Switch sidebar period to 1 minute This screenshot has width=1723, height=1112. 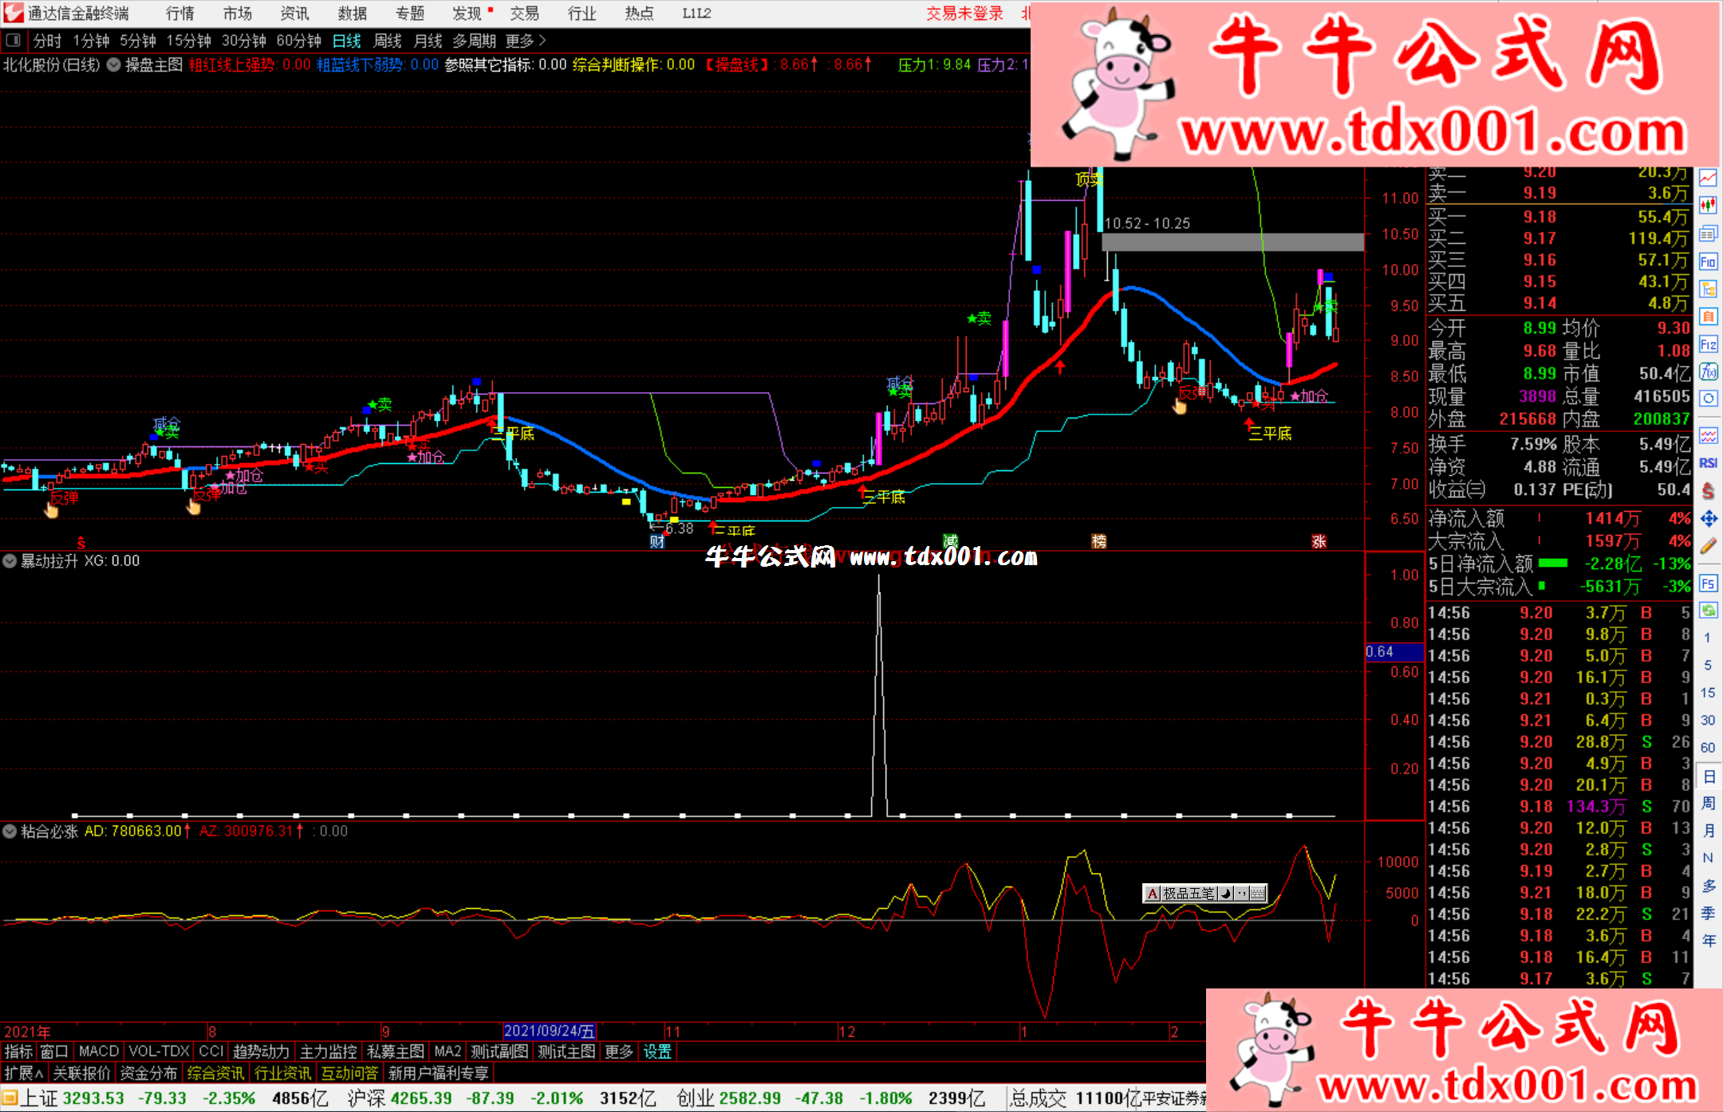1707,638
